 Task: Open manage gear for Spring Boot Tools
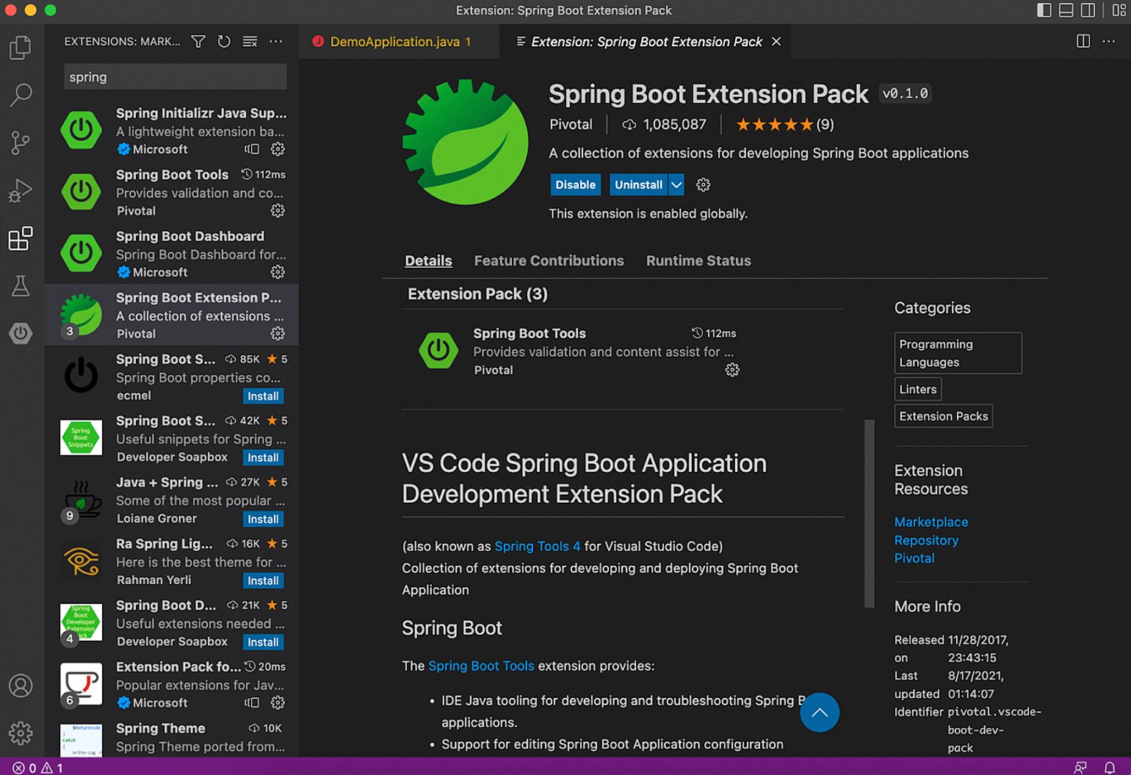click(x=278, y=211)
